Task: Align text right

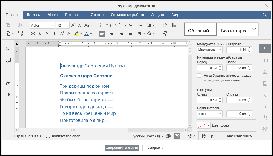Action: point(121,34)
